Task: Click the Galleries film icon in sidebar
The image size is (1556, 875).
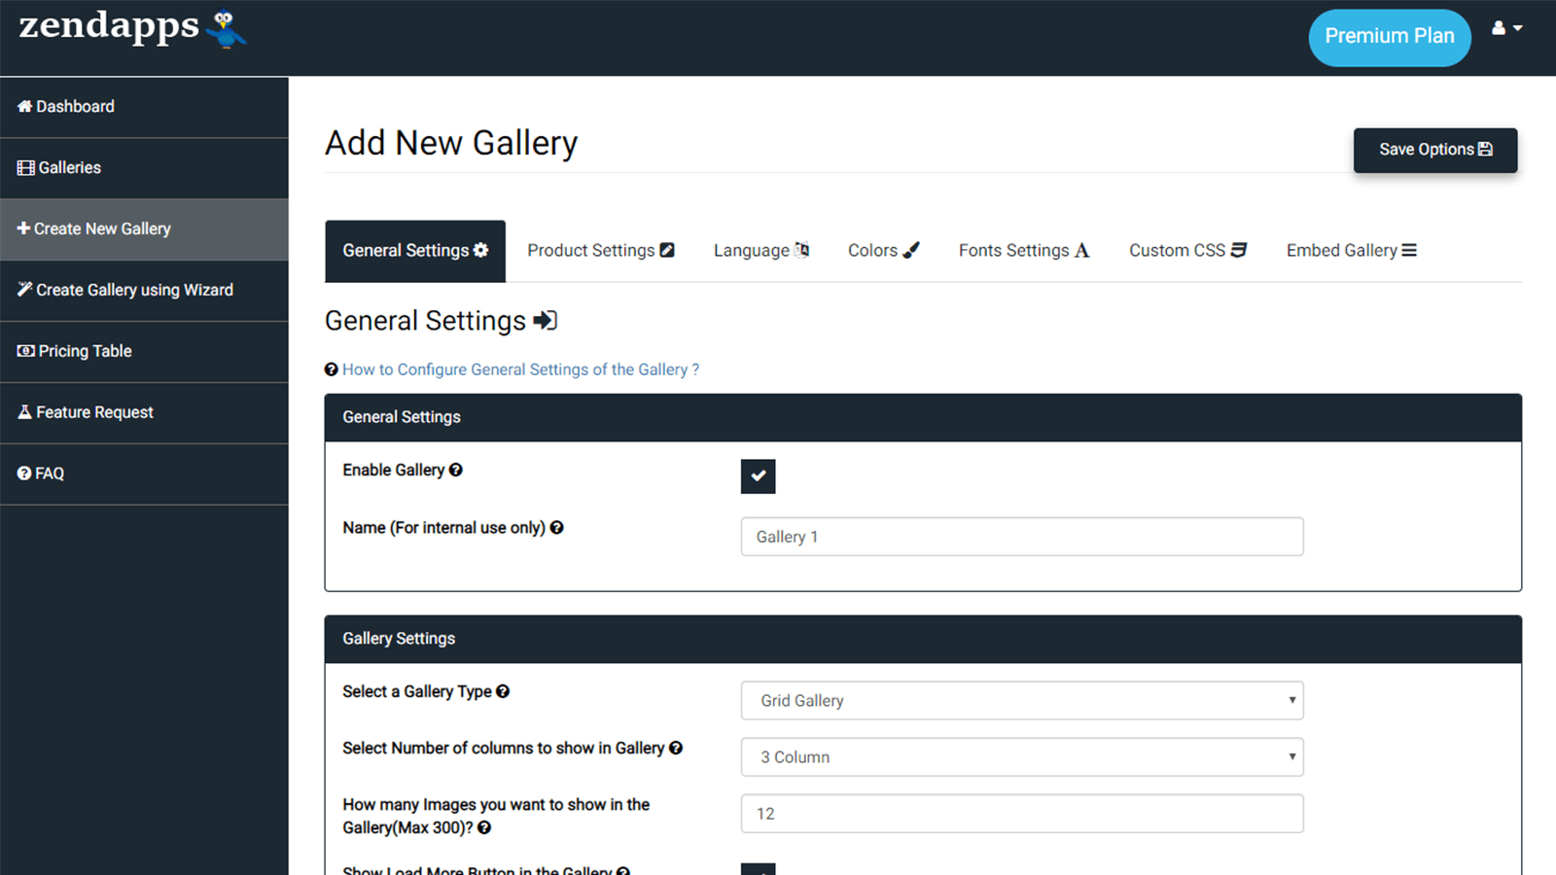Action: [x=26, y=167]
